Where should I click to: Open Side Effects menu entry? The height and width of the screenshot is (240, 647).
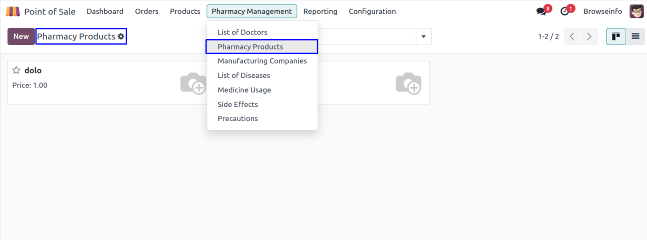pyautogui.click(x=237, y=104)
